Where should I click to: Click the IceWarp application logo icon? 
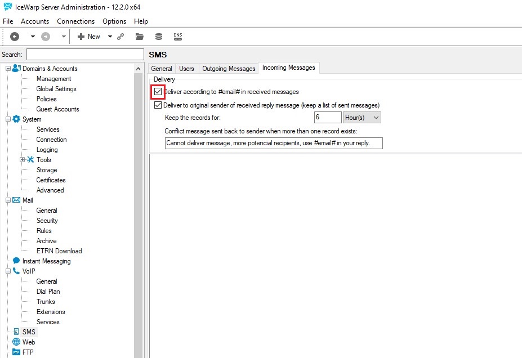7,7
